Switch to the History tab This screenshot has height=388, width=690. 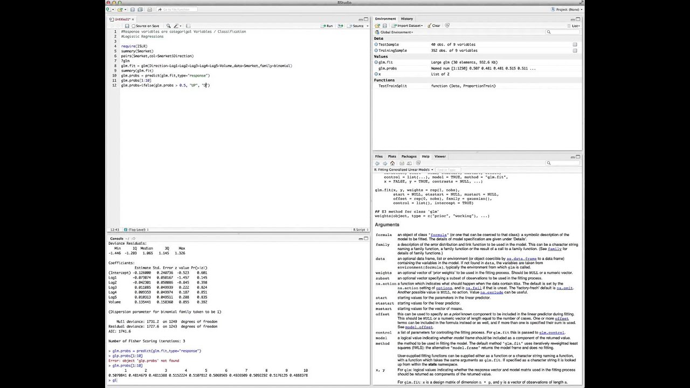[x=407, y=19]
